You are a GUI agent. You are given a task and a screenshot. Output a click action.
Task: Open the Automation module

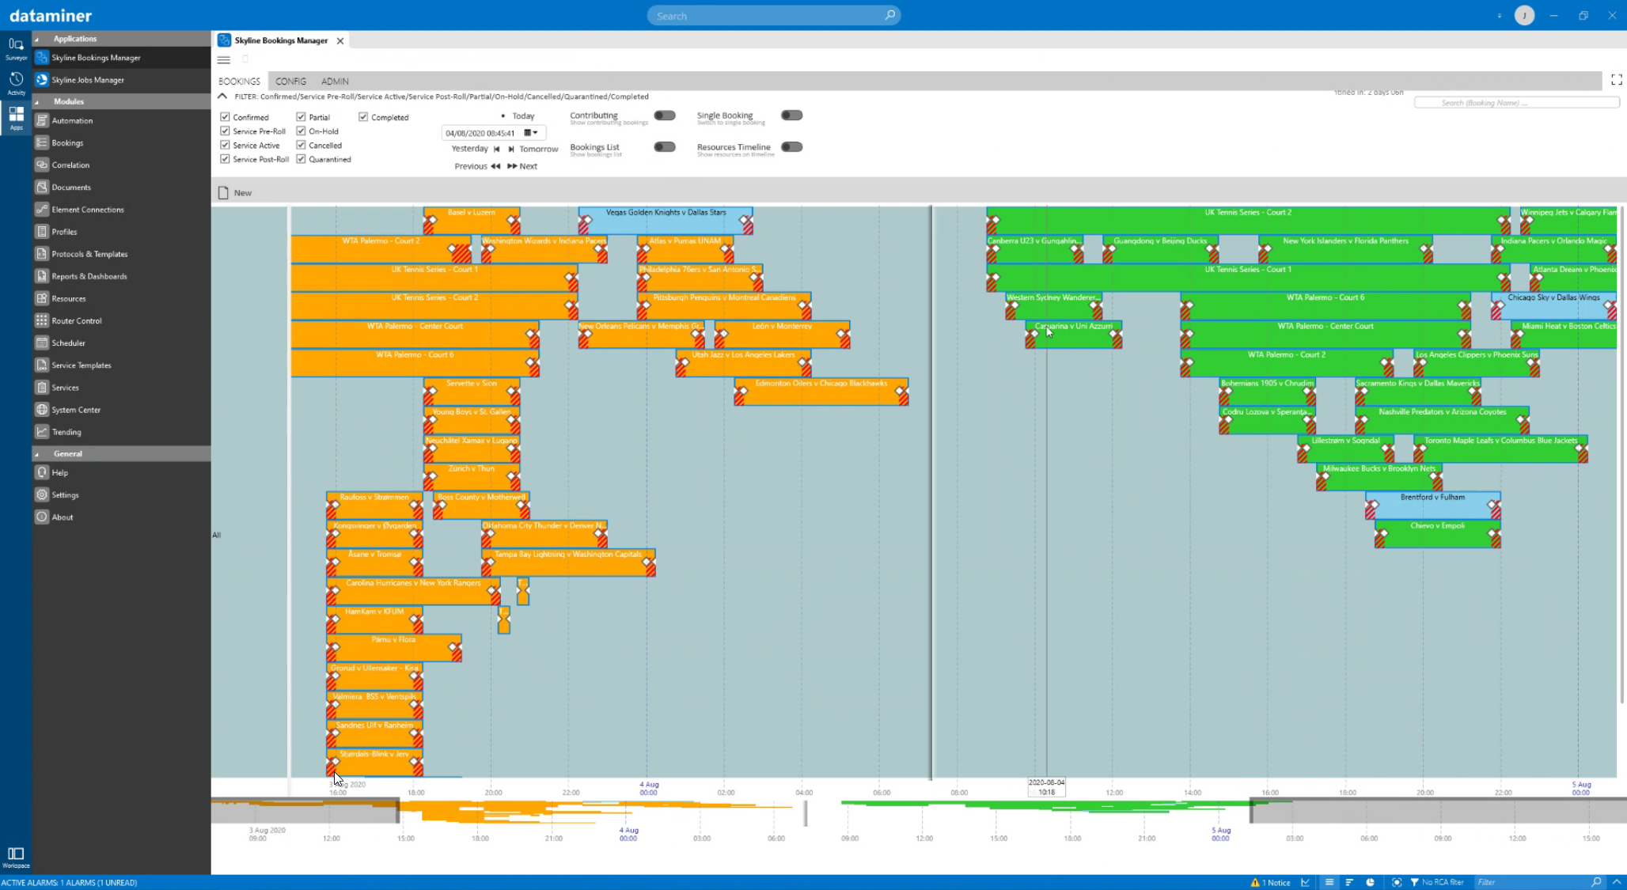pos(71,121)
